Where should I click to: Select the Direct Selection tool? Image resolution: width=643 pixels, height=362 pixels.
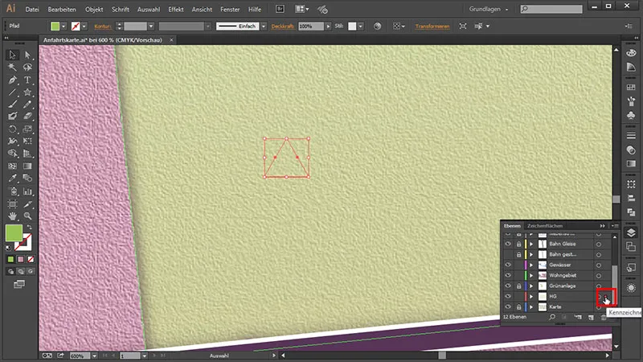coord(27,55)
